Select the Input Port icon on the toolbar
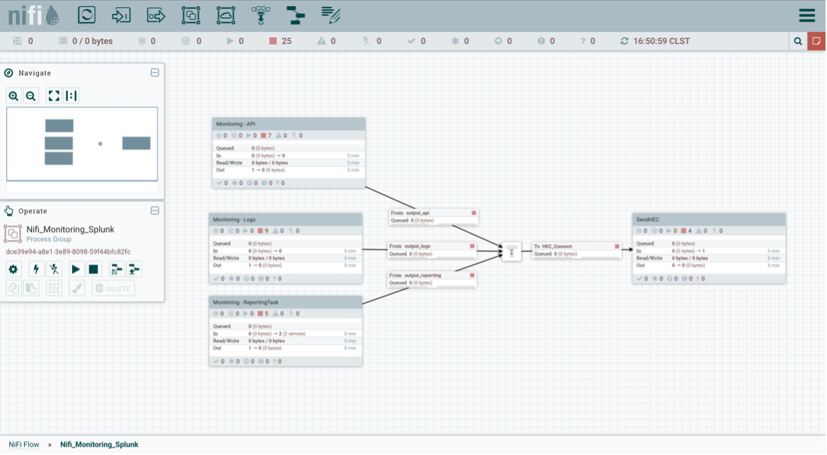 121,15
